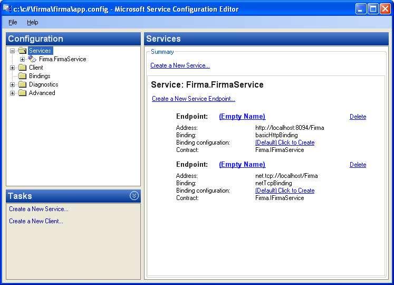Click the Bindings folder icon

pyautogui.click(x=22, y=76)
